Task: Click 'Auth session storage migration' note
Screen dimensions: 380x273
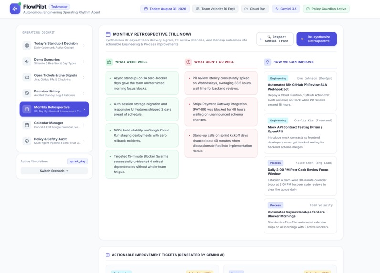Action: point(142,109)
